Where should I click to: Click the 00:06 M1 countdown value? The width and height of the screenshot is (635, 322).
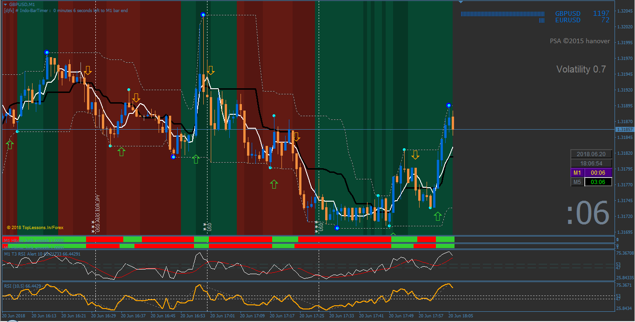[x=598, y=172]
